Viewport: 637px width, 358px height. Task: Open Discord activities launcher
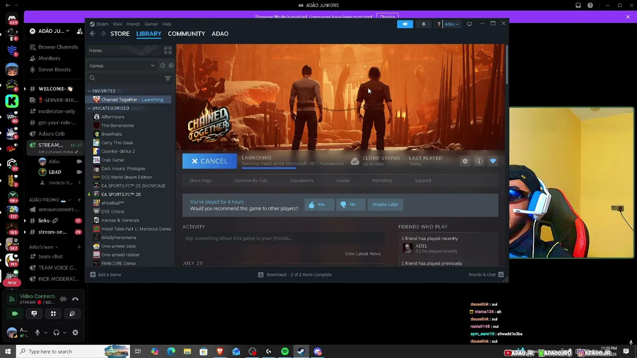tap(53, 314)
